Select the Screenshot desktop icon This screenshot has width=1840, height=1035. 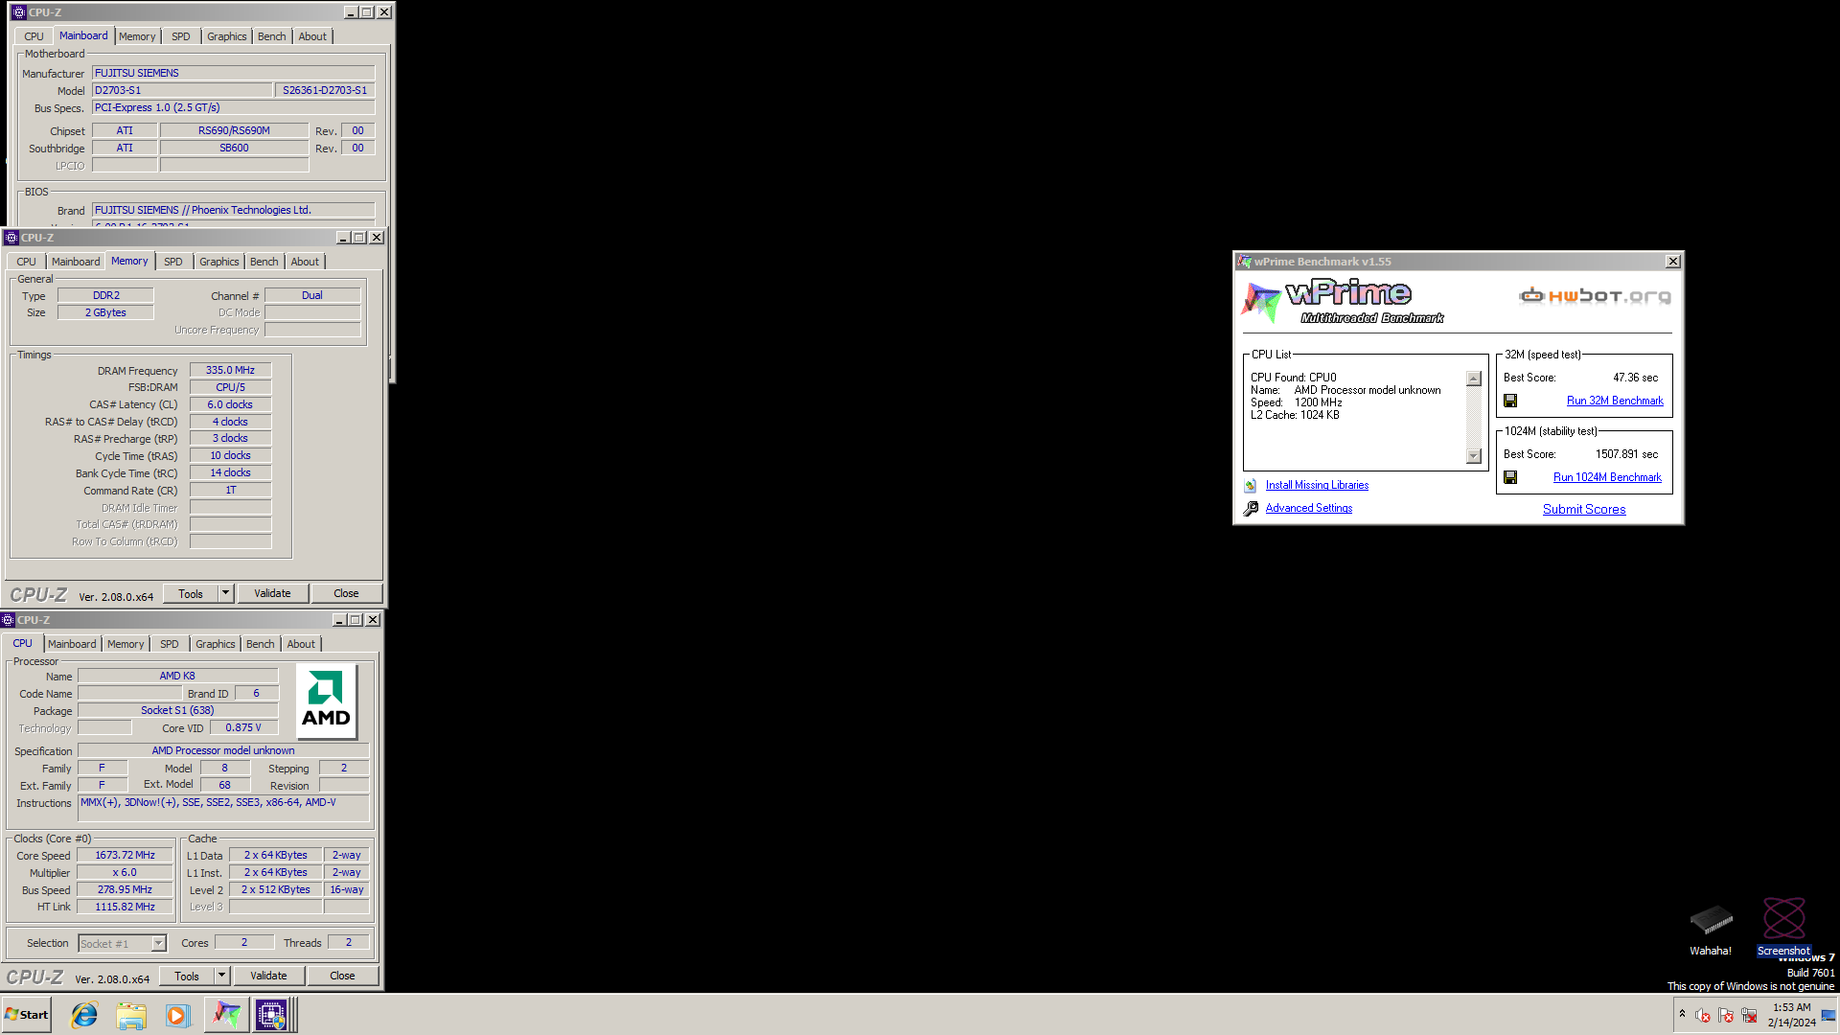[1783, 928]
